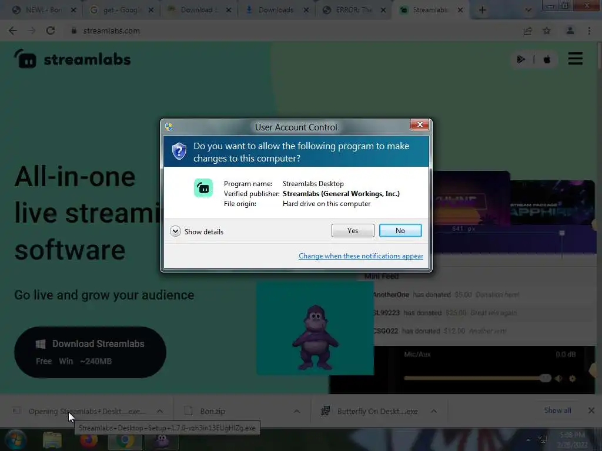Close the NEW! - Bon tab
The width and height of the screenshot is (602, 451).
[73, 11]
